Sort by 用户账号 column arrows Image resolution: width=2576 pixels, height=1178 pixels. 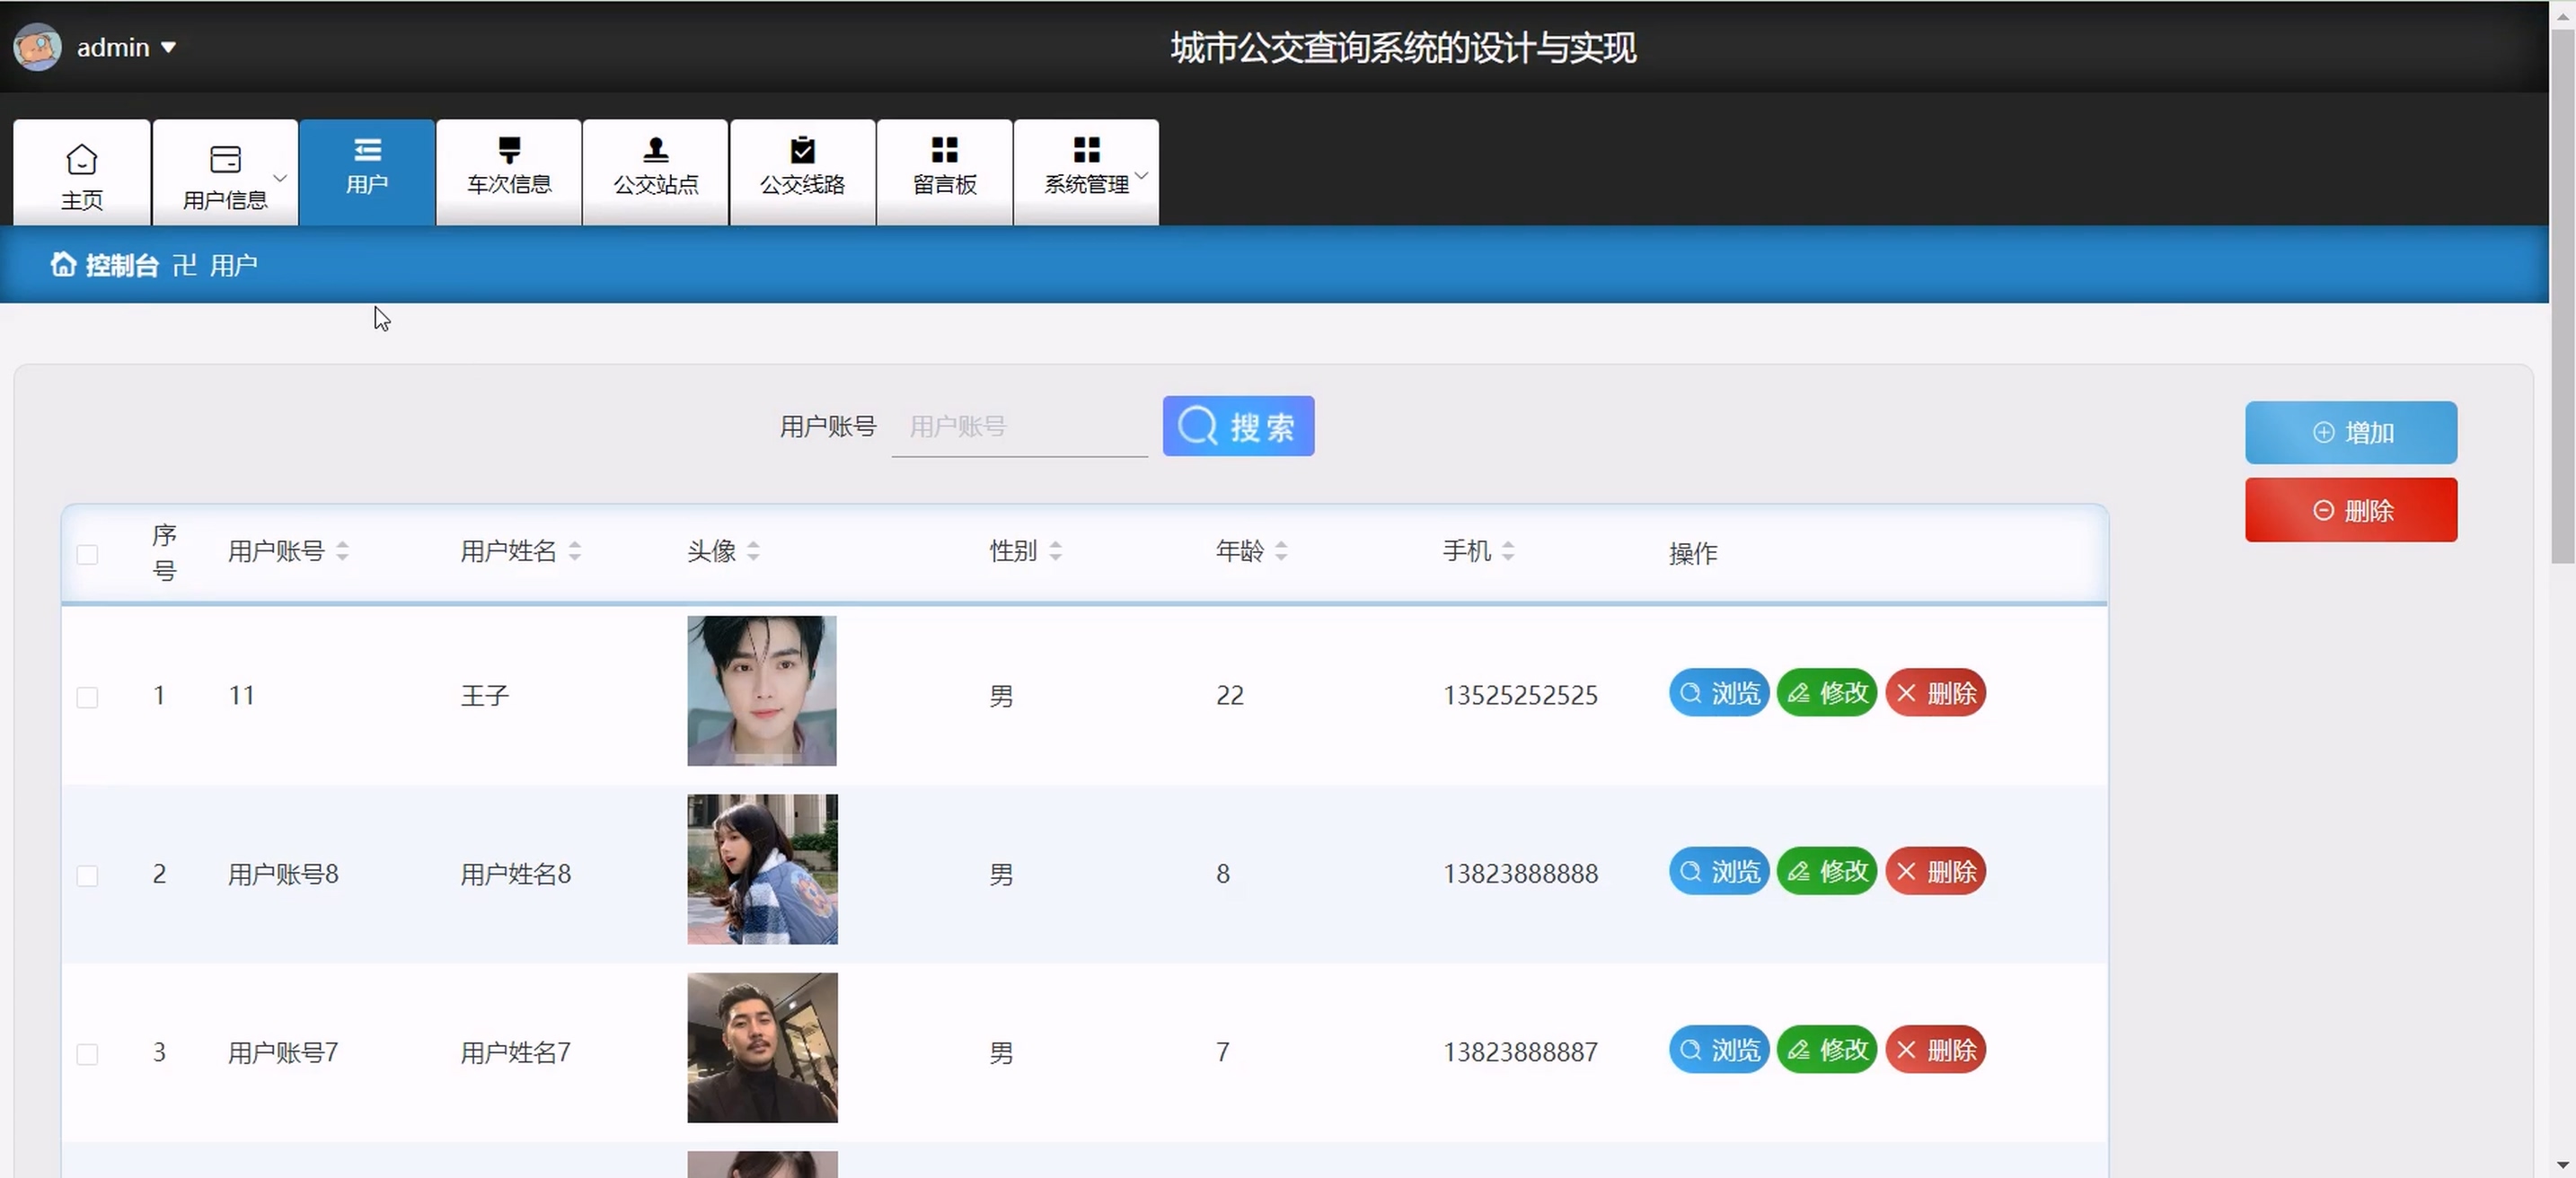[342, 551]
